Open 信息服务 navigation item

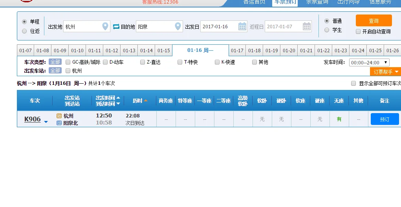[380, 2]
